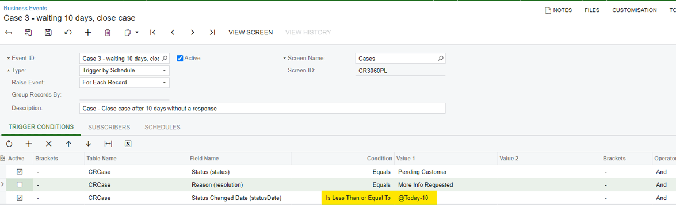Click the grid column configurator icon

coord(3,159)
